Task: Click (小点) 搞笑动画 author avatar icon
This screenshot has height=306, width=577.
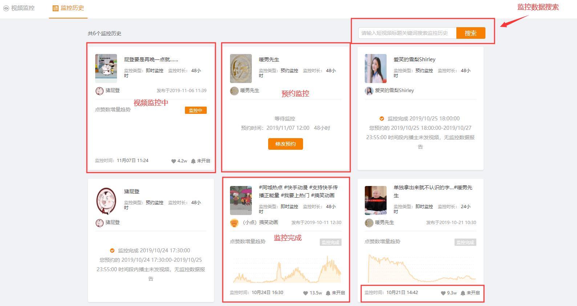Action: [x=234, y=223]
